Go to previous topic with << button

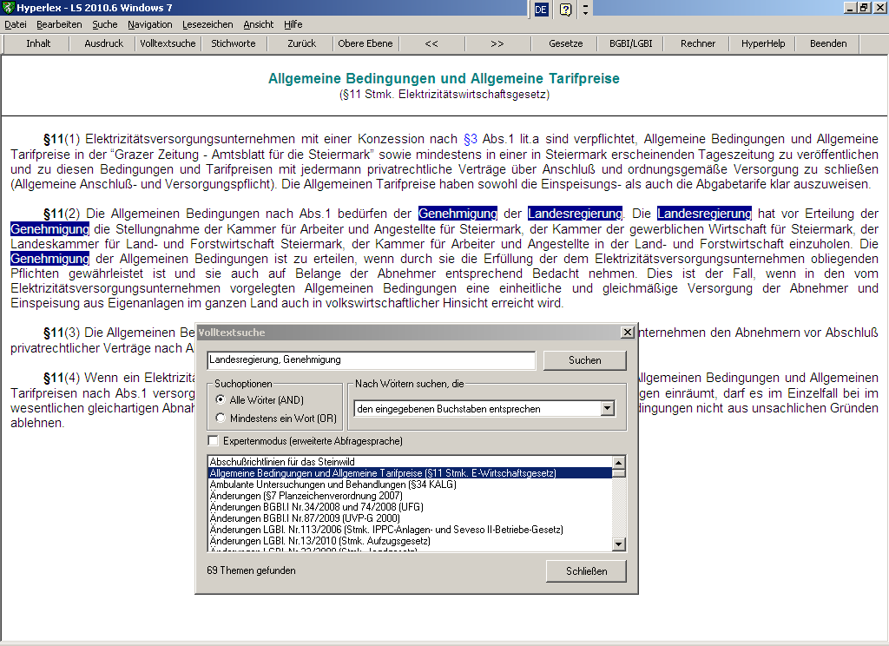431,43
